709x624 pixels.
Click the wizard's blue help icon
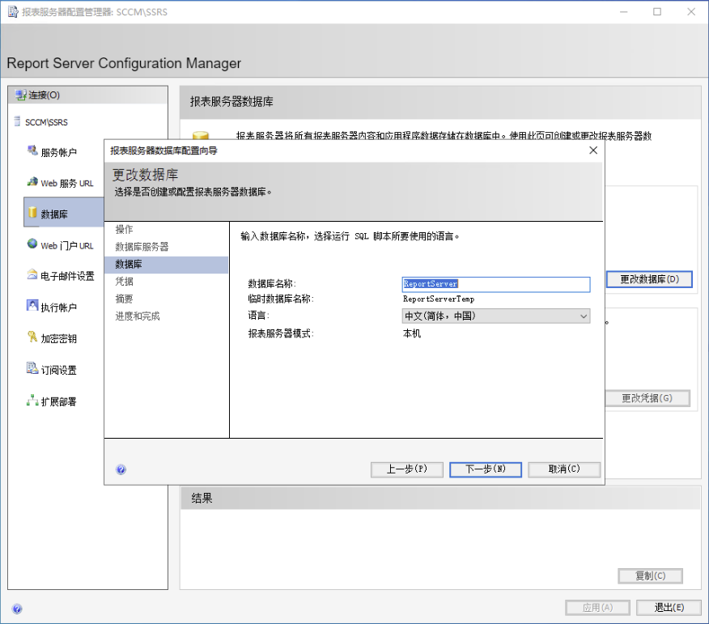(121, 469)
